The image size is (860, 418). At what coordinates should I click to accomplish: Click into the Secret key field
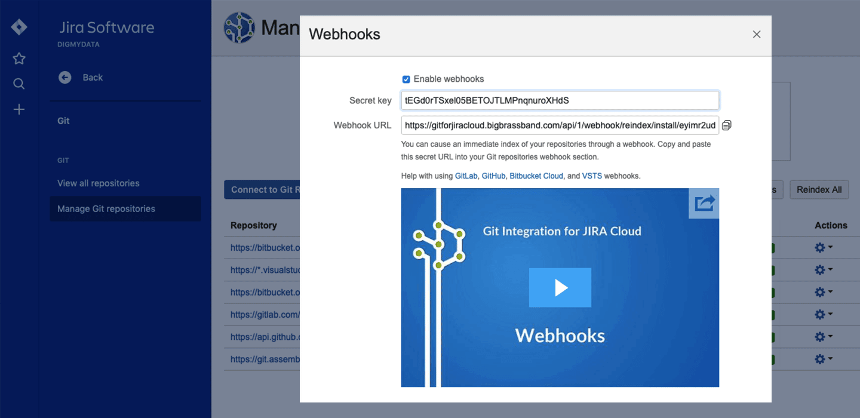coord(560,101)
